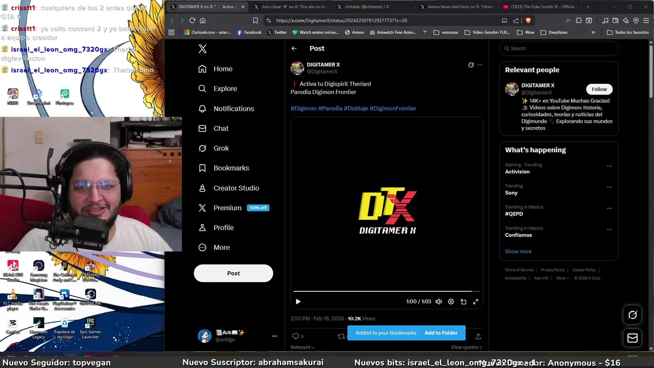Open options for the Activision trend
The width and height of the screenshot is (654, 368).
click(609, 166)
